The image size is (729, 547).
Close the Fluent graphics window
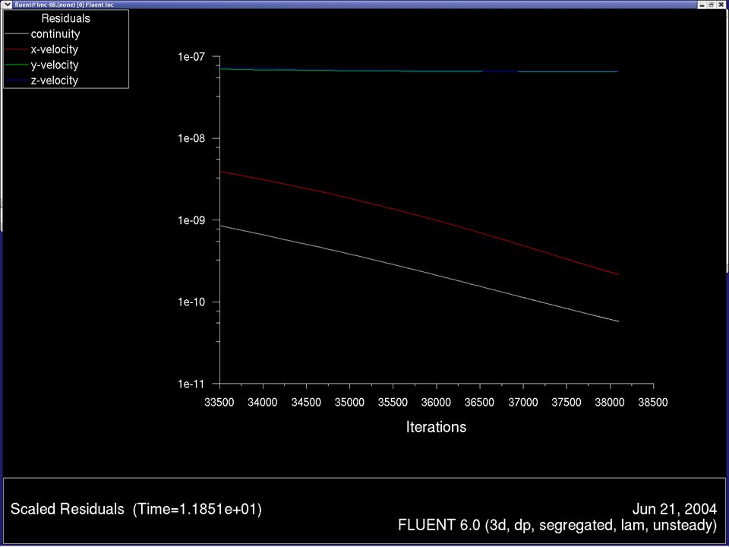click(721, 5)
